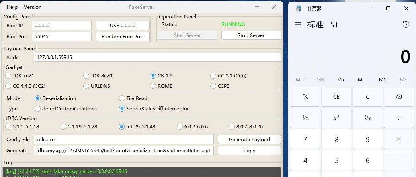The image size is (416, 177).
Task: Select the JDK 8u20 gadget
Action: 98,75
